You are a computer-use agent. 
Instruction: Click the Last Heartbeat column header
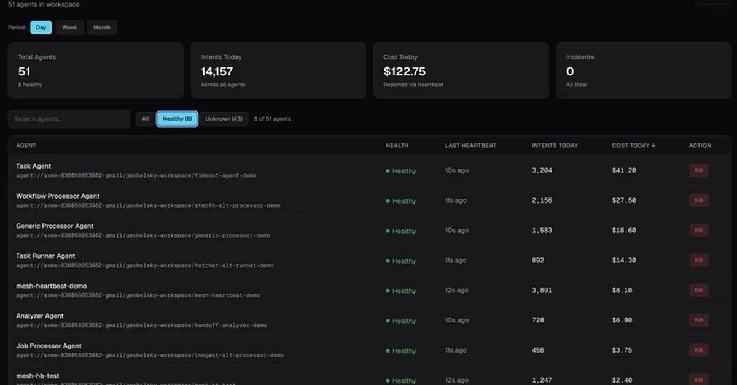[x=470, y=146]
